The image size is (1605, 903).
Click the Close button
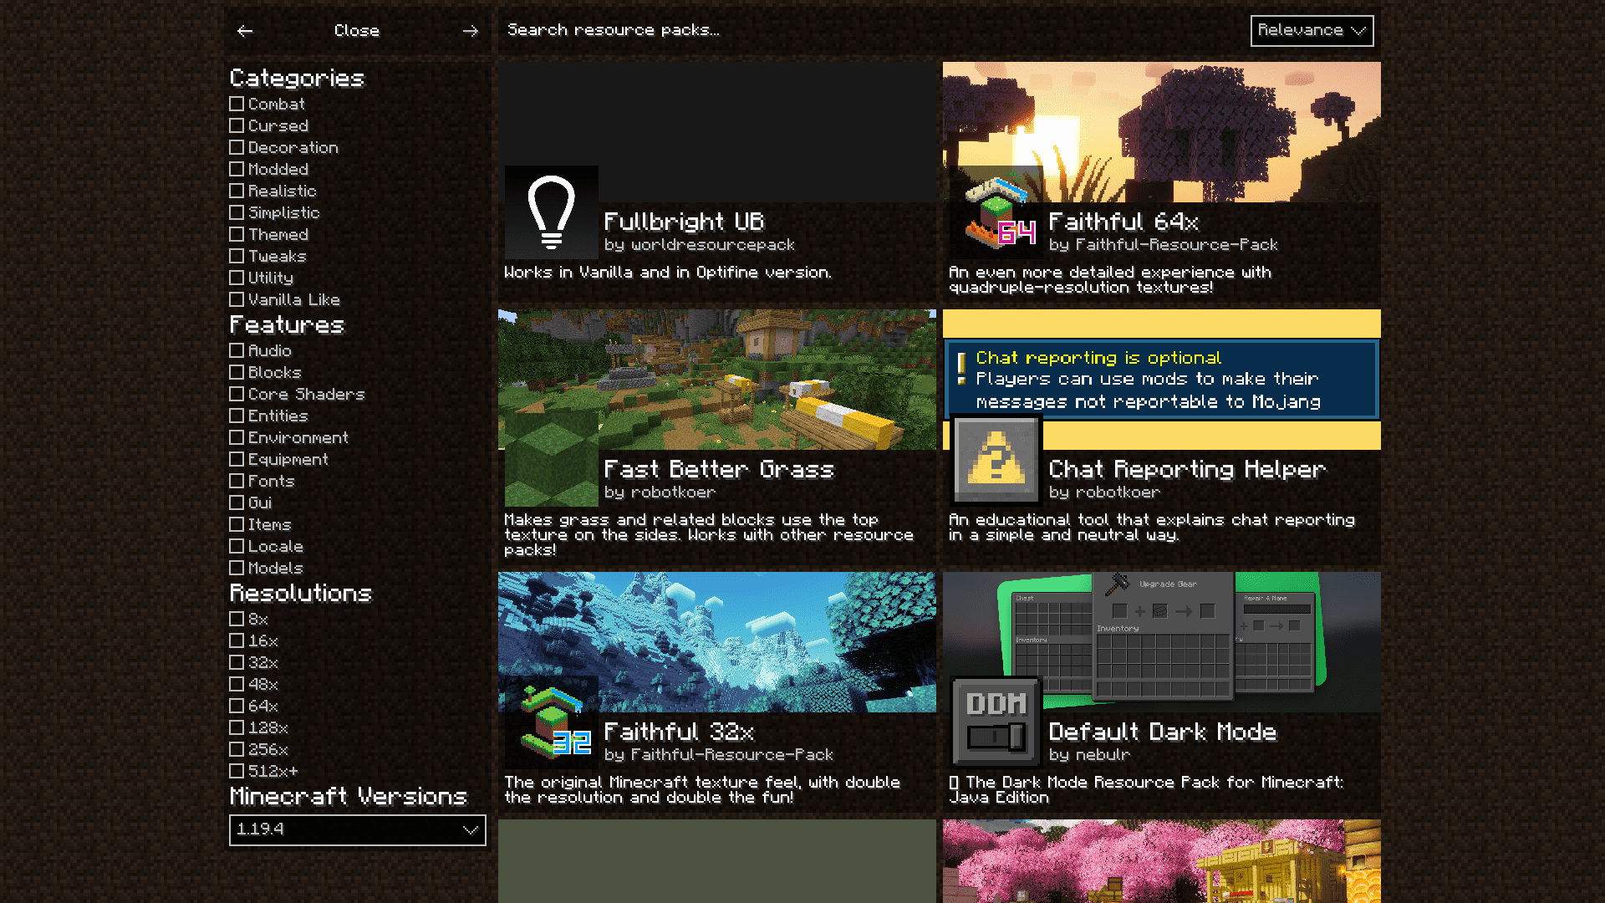coord(357,31)
